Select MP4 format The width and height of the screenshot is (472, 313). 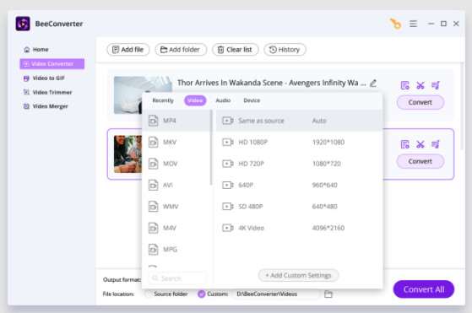click(x=176, y=121)
